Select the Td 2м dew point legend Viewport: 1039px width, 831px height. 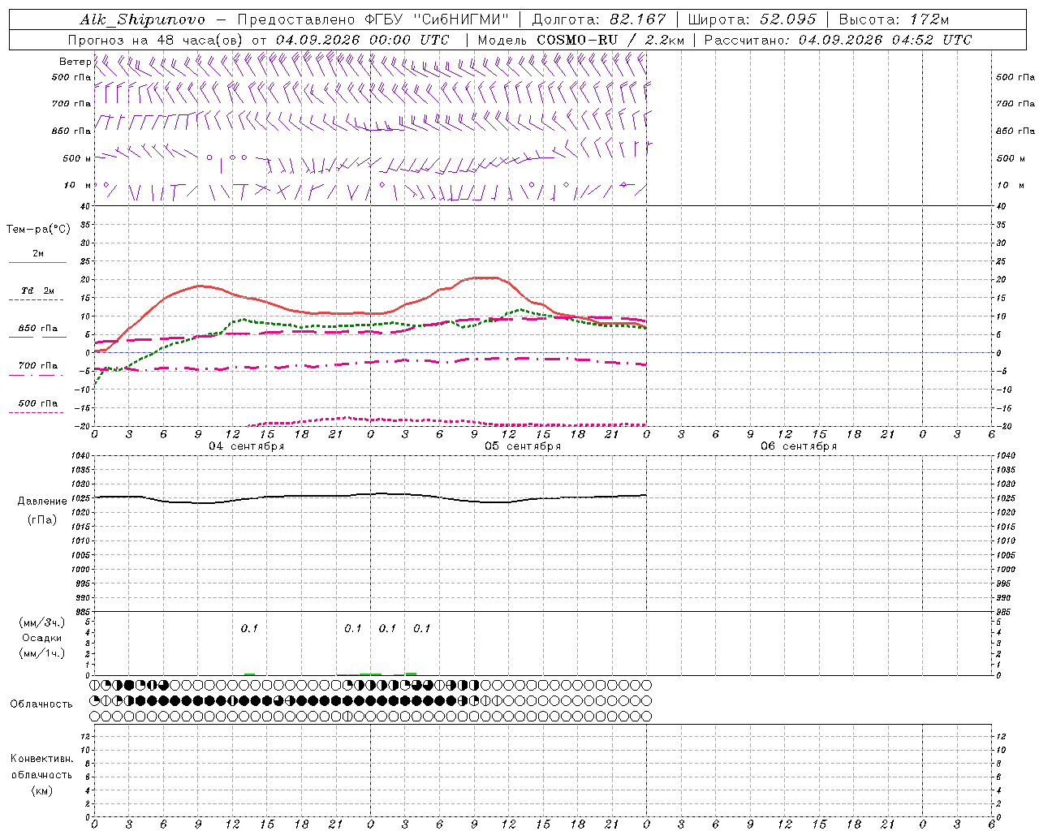[x=37, y=294]
